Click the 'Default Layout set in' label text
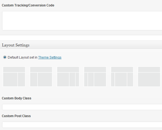Screen dimensions: 162x130 click(x=22, y=57)
